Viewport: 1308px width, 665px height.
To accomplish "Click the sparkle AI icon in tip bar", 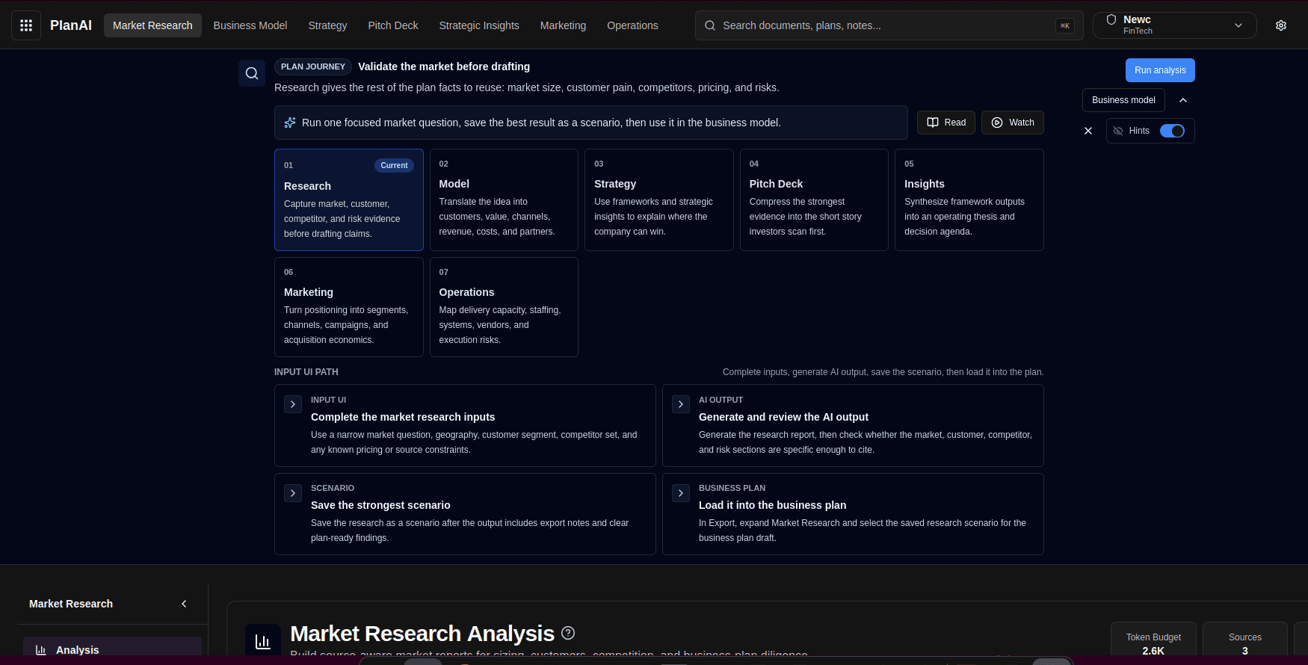I will point(290,123).
